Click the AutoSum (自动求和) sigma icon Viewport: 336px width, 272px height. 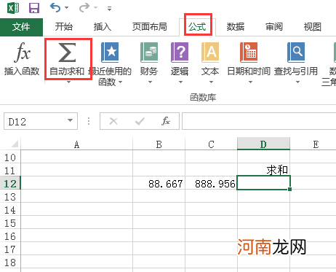click(68, 53)
